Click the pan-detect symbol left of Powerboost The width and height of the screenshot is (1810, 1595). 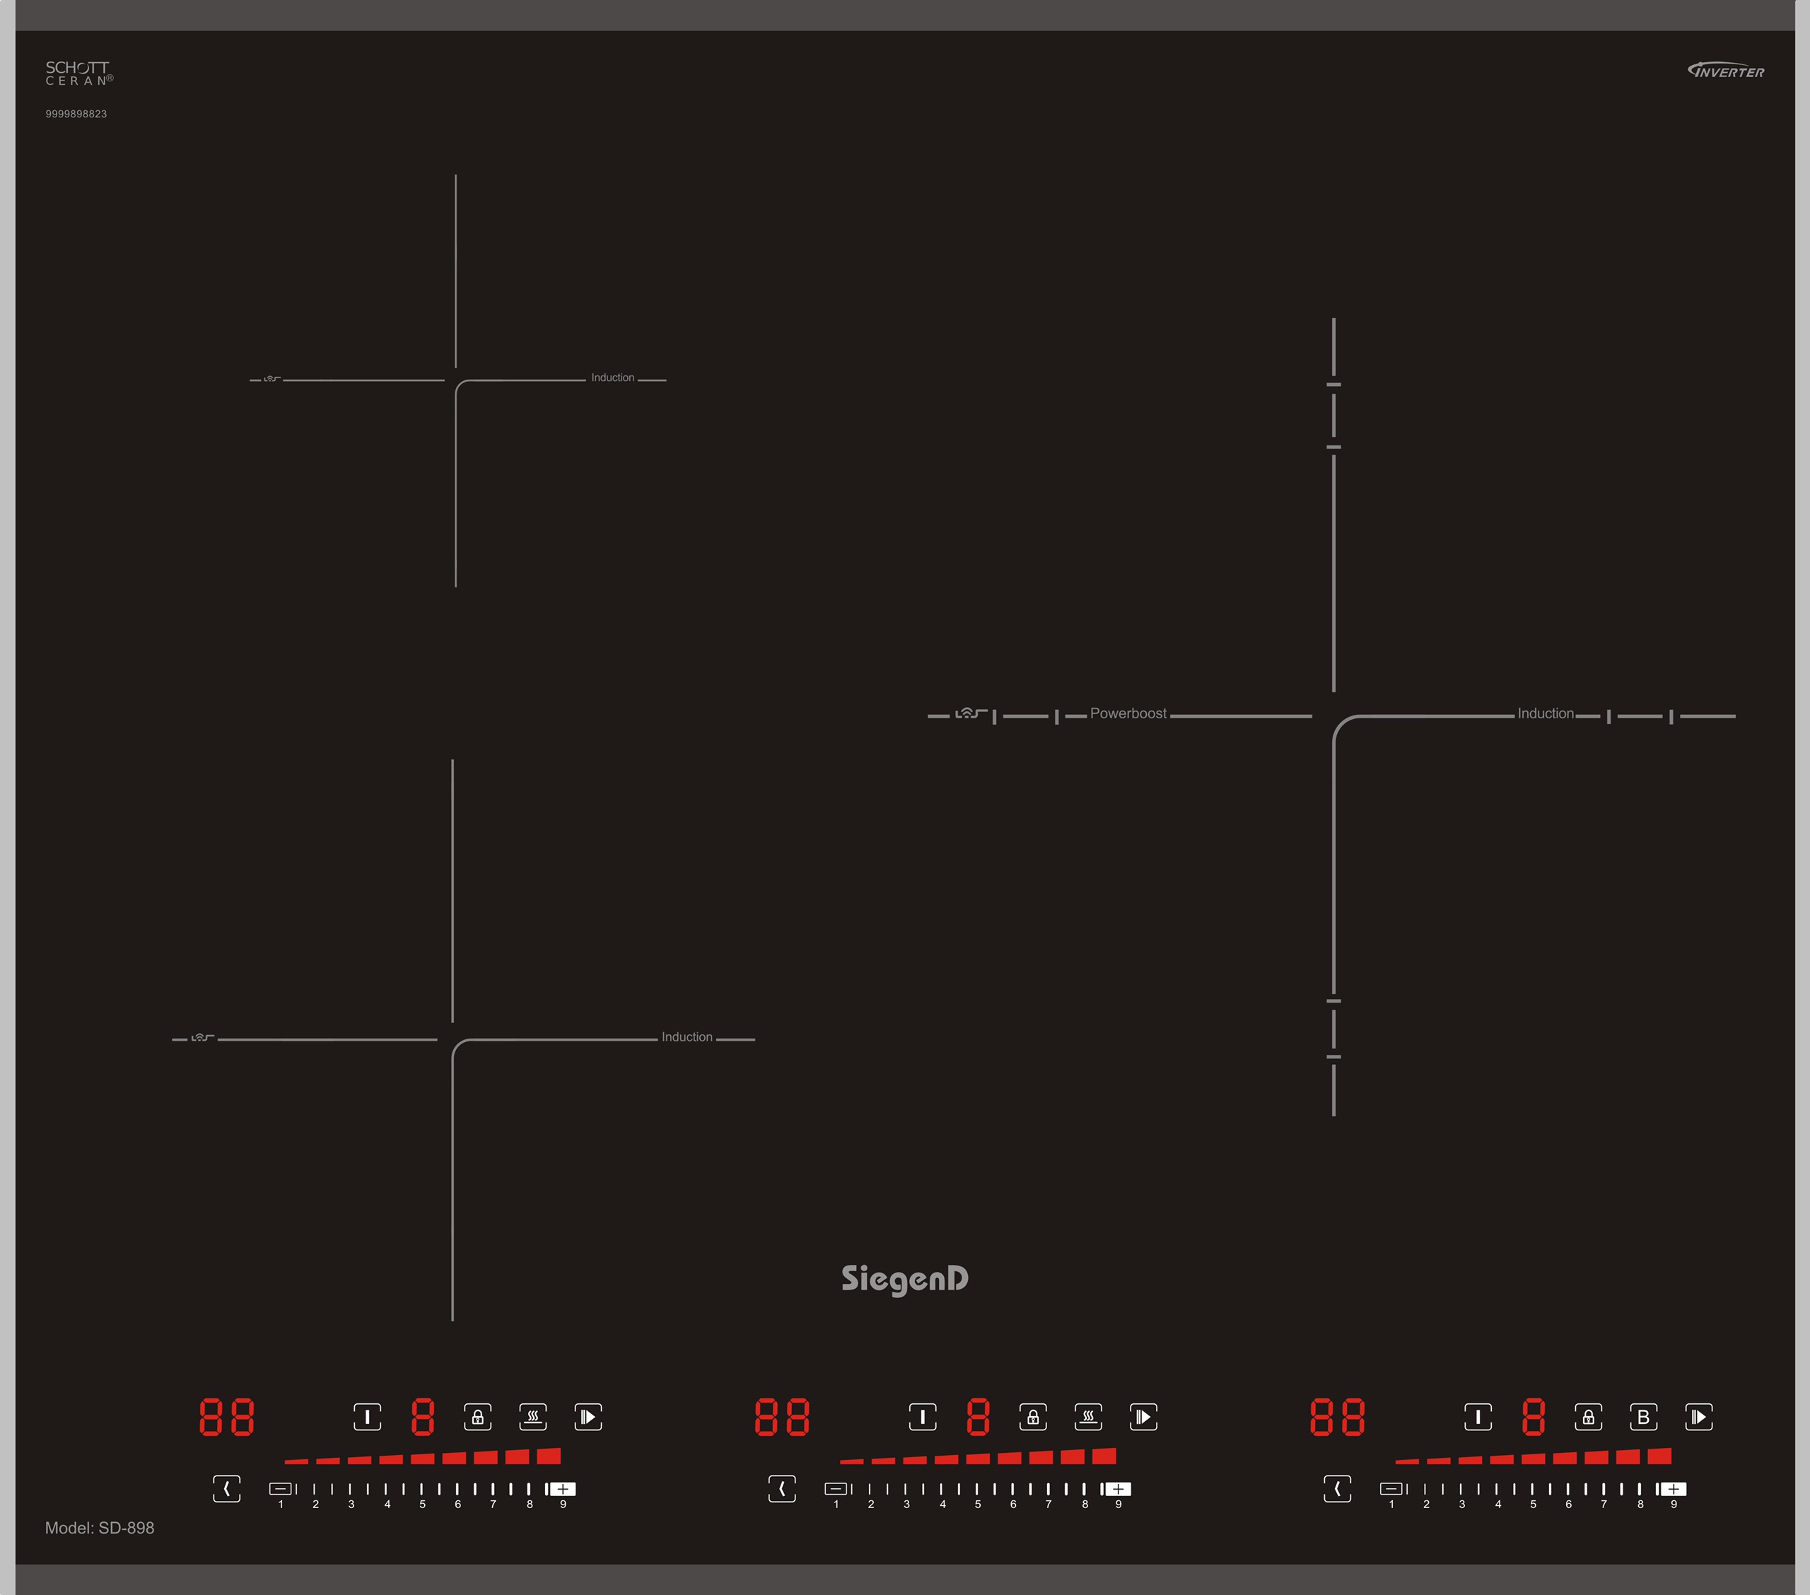(x=971, y=714)
